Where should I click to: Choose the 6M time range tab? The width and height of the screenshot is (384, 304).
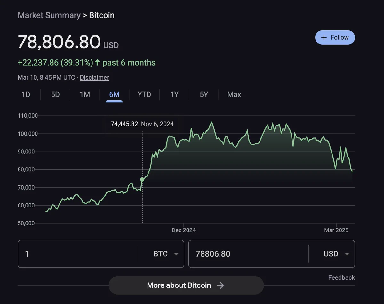[x=114, y=95]
